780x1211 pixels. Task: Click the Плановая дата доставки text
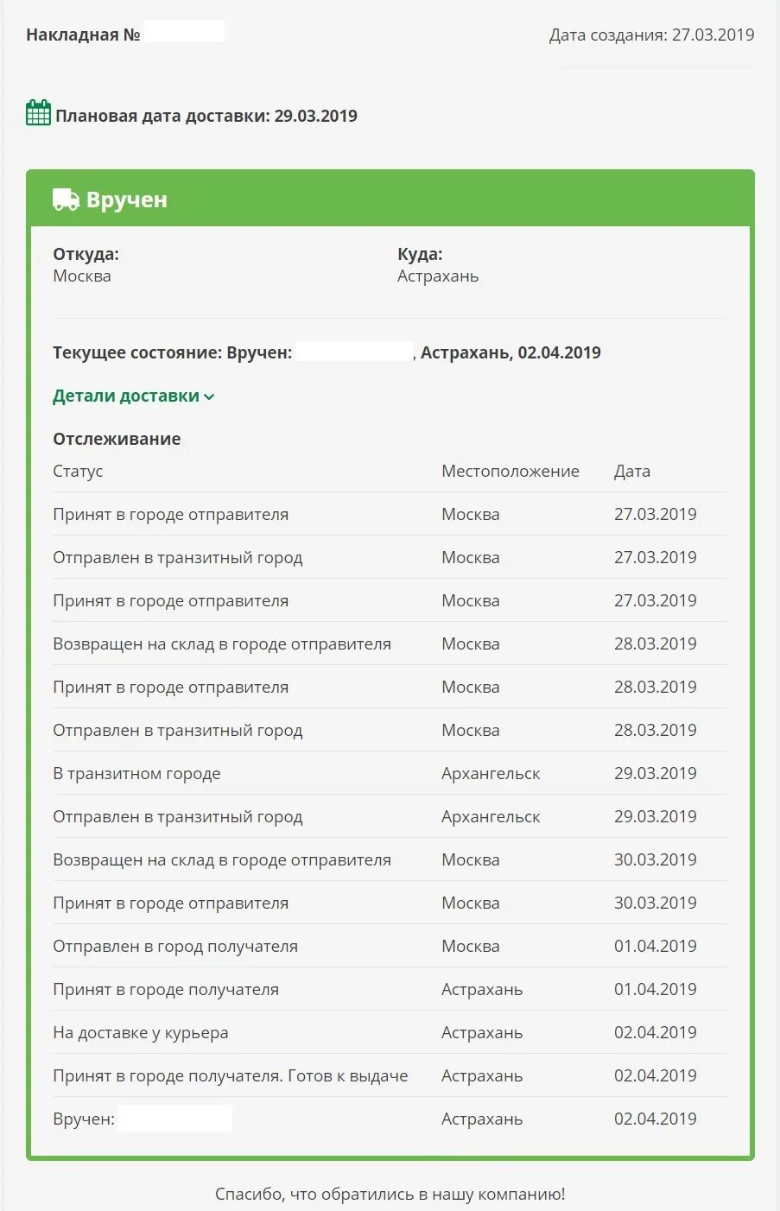coord(206,116)
